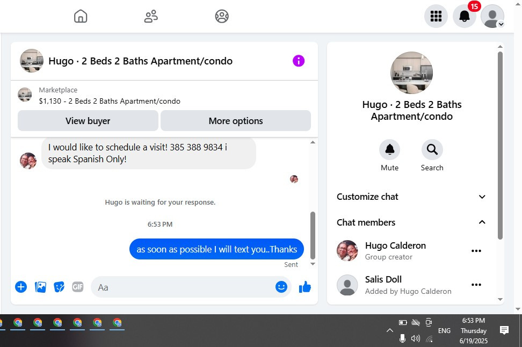Click the message scroll-down arrow

[313, 264]
